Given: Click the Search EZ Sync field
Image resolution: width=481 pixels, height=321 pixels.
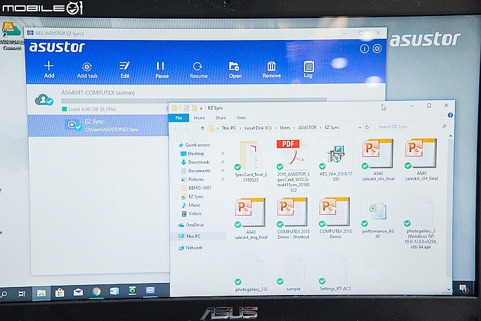Looking at the screenshot, I should tap(412, 127).
